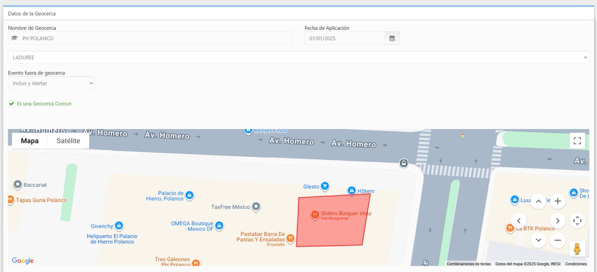Open Combinaciones de teclas shortcuts
597x272 pixels.
(469, 264)
